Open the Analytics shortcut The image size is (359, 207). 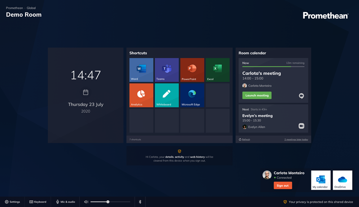pyautogui.click(x=141, y=95)
